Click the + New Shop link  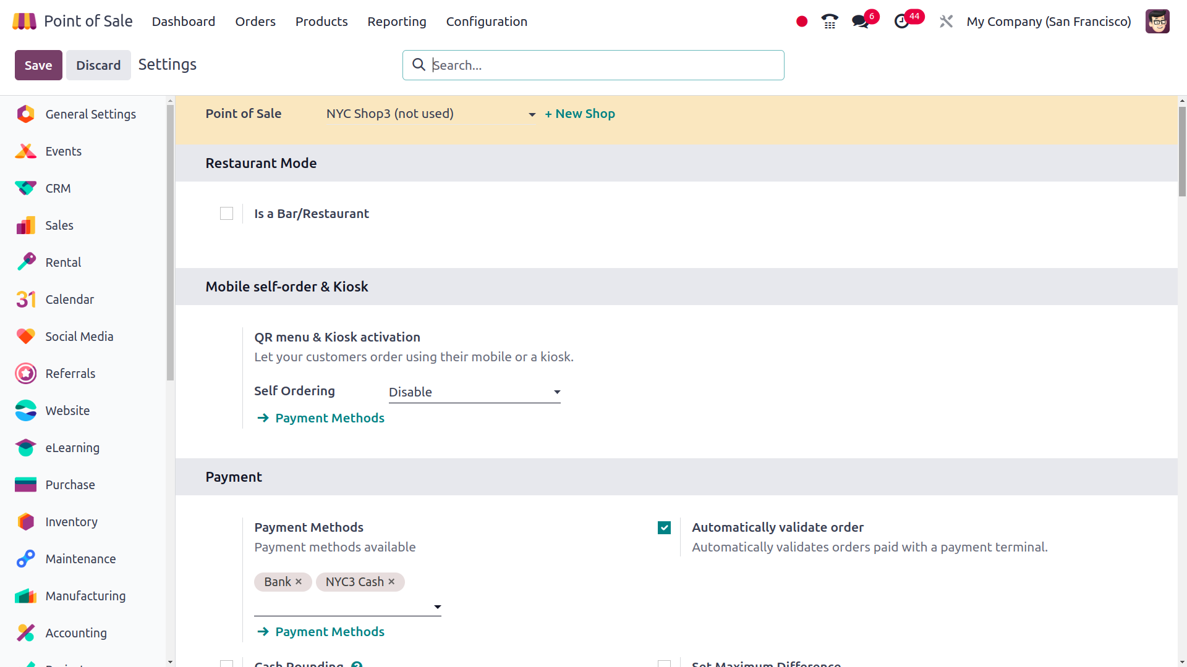(579, 114)
